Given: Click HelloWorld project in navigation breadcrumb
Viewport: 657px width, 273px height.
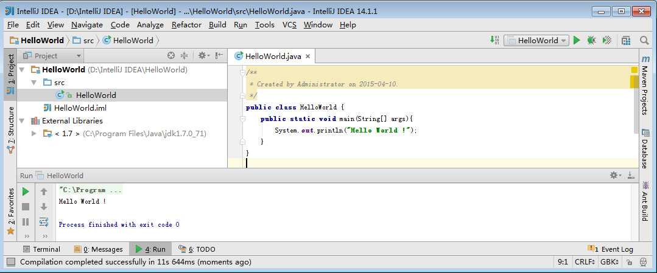Looking at the screenshot, I should point(37,41).
